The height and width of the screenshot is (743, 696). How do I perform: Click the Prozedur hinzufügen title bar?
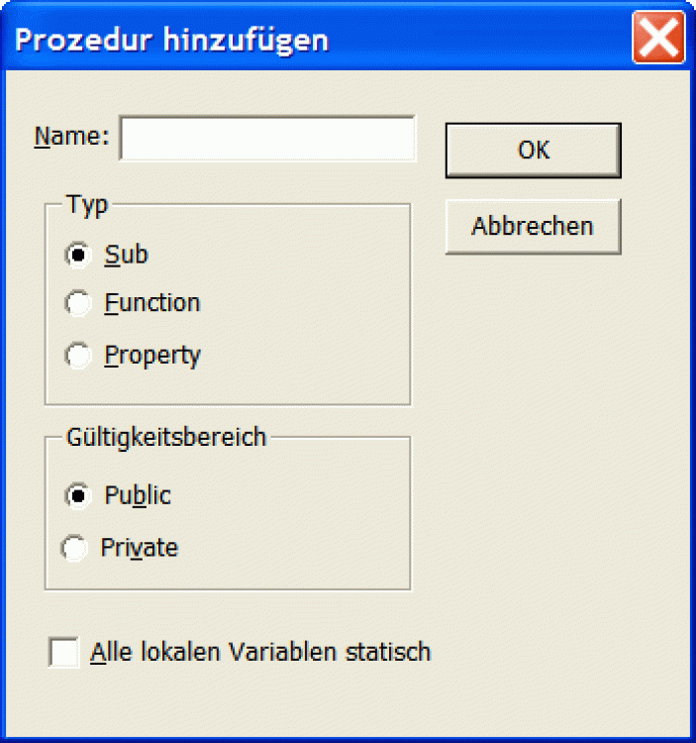[297, 41]
